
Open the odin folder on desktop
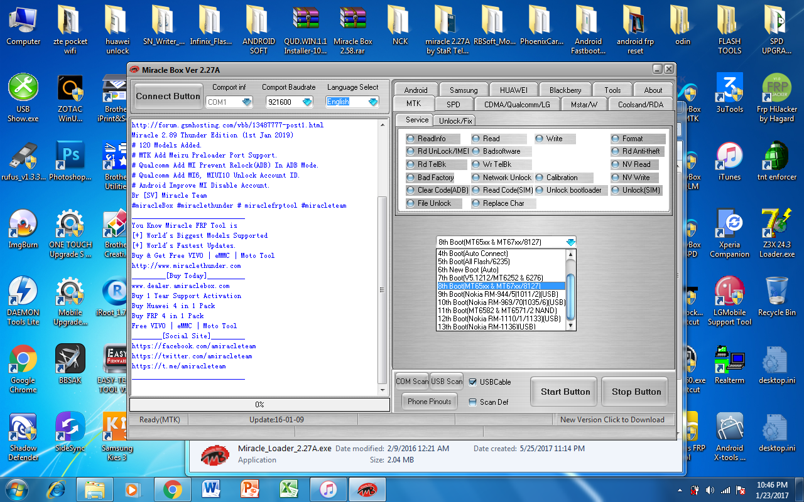coord(683,26)
